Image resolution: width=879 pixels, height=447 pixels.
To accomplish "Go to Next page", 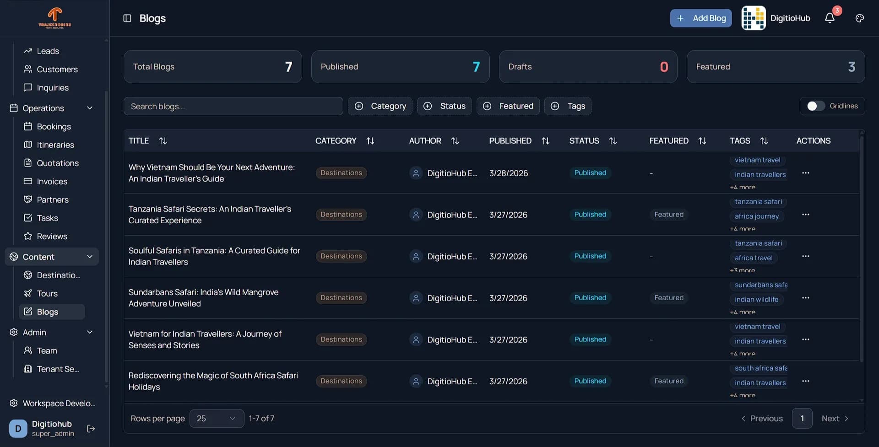I will click(x=836, y=419).
